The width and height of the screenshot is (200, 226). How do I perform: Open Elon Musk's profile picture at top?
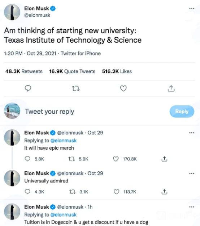click(x=12, y=12)
